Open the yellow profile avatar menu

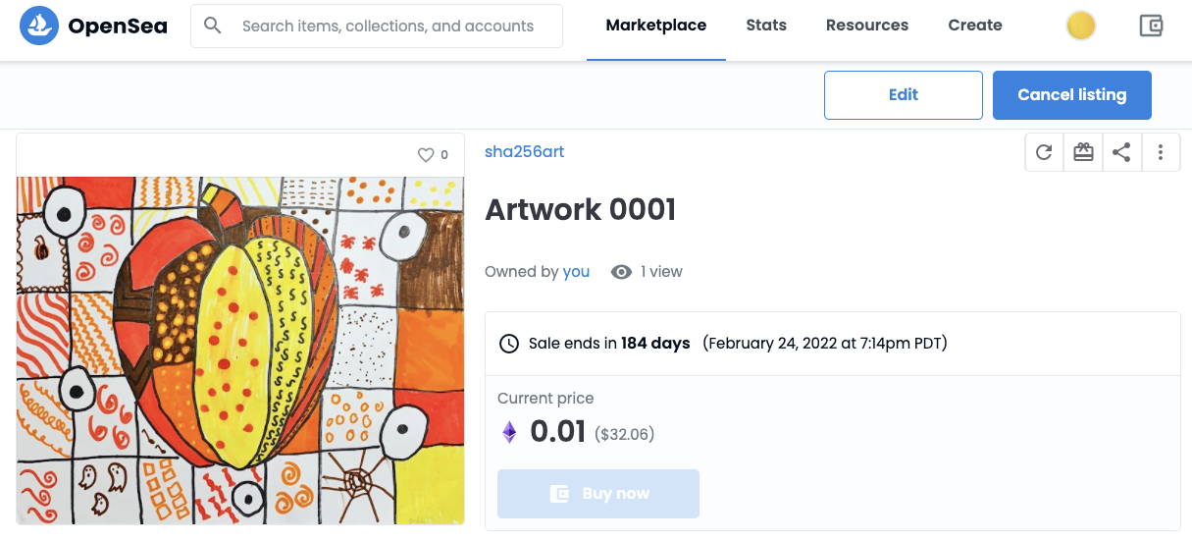[x=1080, y=27]
